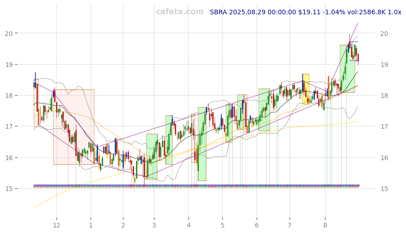Click the SBRA ticker symbol in header
The image size is (406, 233).
point(219,12)
